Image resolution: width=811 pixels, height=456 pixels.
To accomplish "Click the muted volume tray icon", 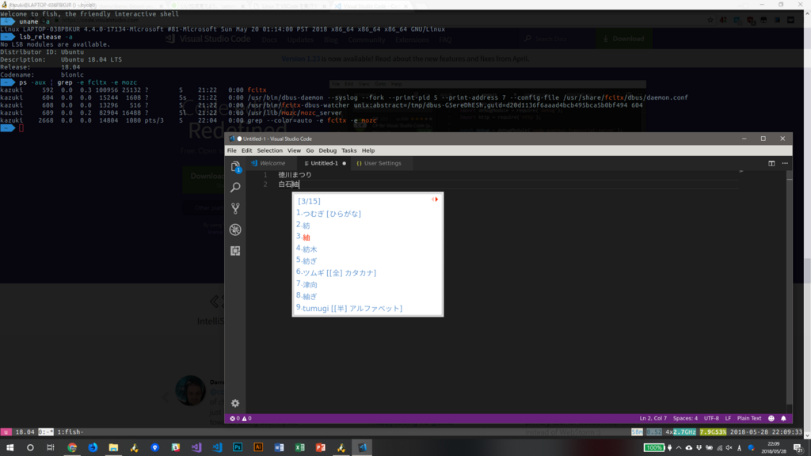I will pos(729,448).
